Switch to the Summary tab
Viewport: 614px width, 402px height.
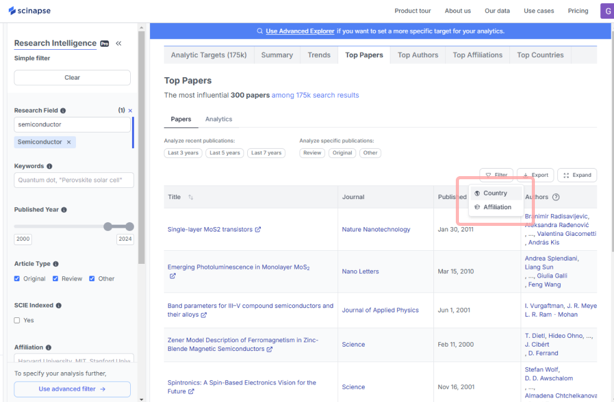pos(277,55)
